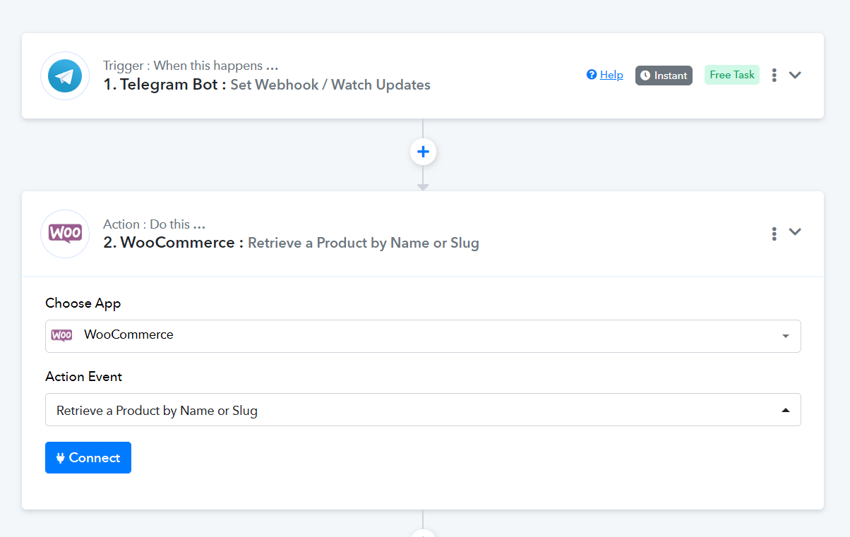Open the Choose App dropdown
This screenshot has height=537, width=850.
tap(423, 336)
